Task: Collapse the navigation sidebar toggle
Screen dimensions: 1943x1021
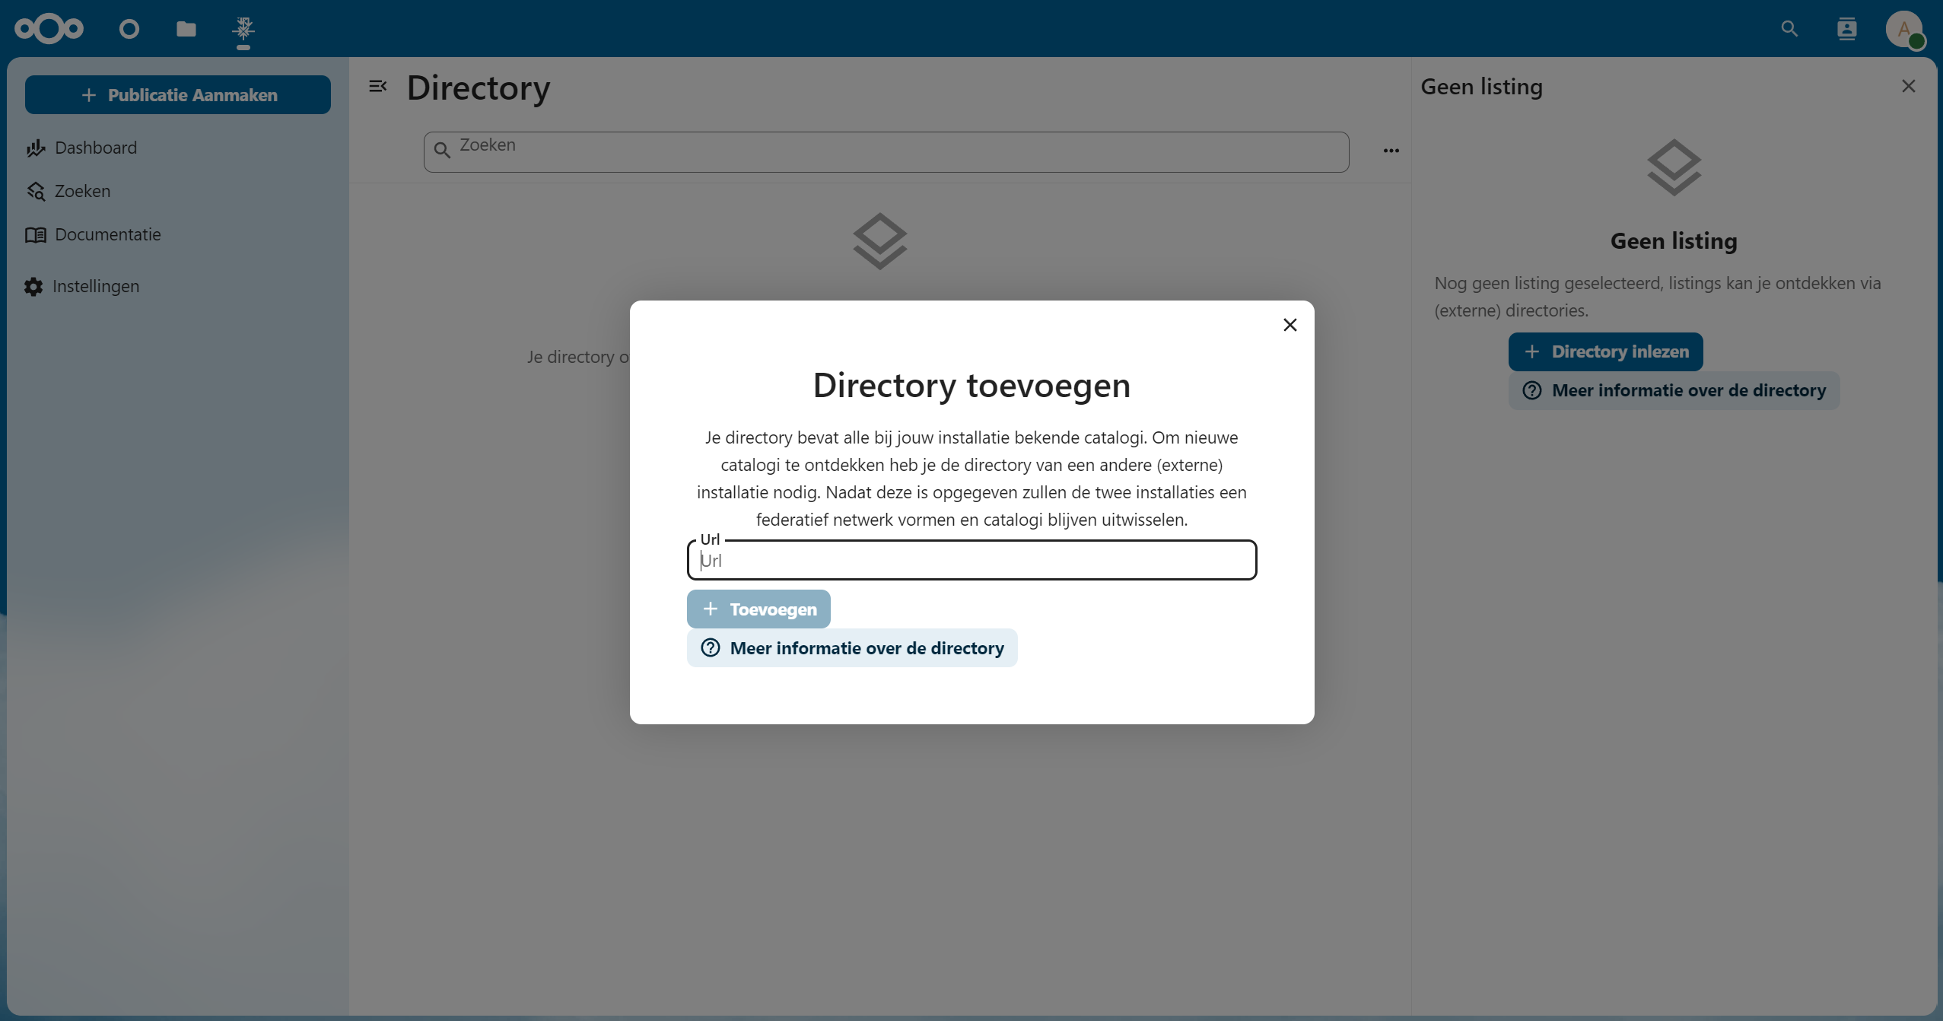Action: tap(377, 86)
